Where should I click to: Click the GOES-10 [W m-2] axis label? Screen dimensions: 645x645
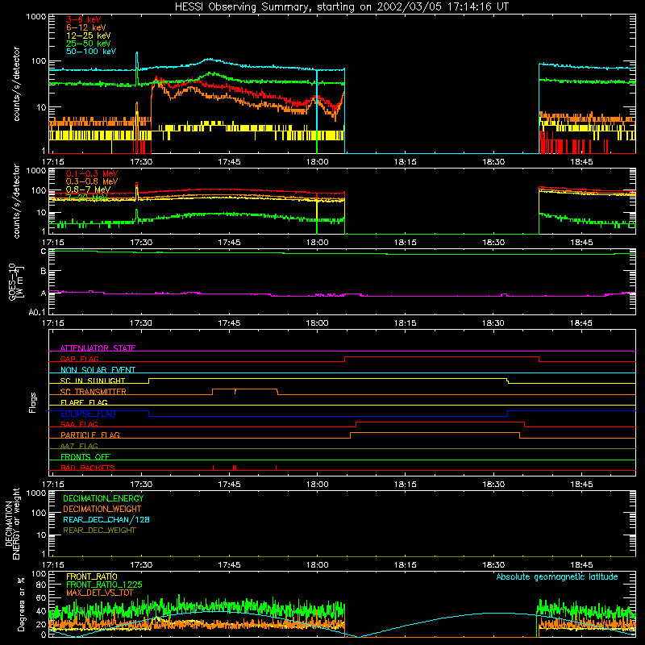(16, 282)
